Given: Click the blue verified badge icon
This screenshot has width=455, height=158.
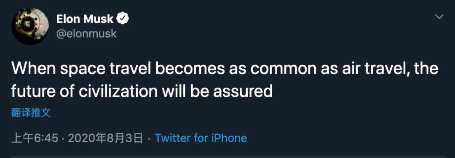Looking at the screenshot, I should coord(123,19).
